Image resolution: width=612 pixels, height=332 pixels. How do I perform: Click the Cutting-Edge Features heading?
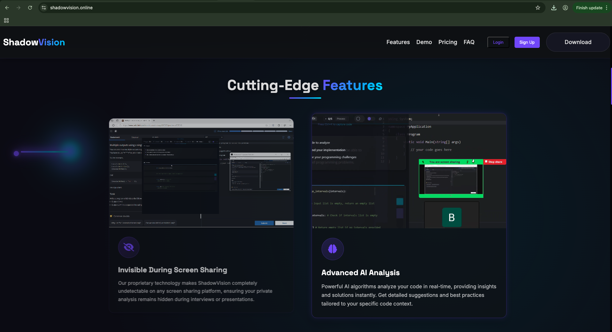point(305,85)
